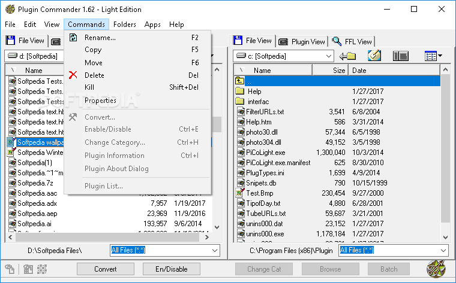Click the Softpedia Winte image file icon
Viewport: 456px width, 283px height.
coord(11,152)
